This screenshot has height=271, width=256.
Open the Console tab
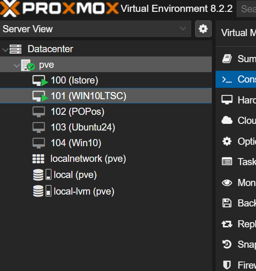pyautogui.click(x=236, y=79)
